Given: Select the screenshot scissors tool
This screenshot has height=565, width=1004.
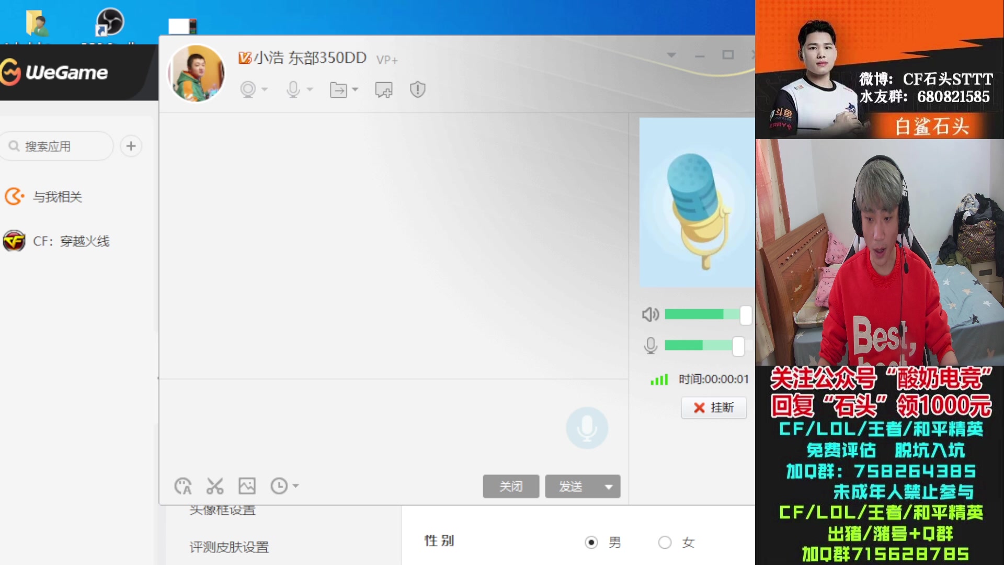Looking at the screenshot, I should [215, 486].
